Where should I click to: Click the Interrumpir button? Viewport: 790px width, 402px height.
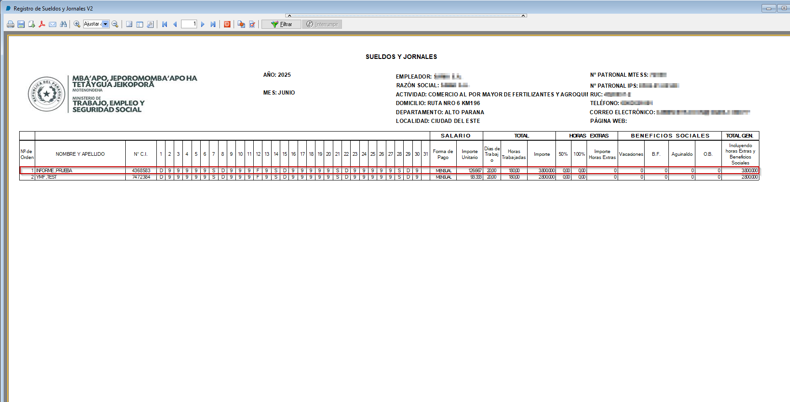coord(322,24)
